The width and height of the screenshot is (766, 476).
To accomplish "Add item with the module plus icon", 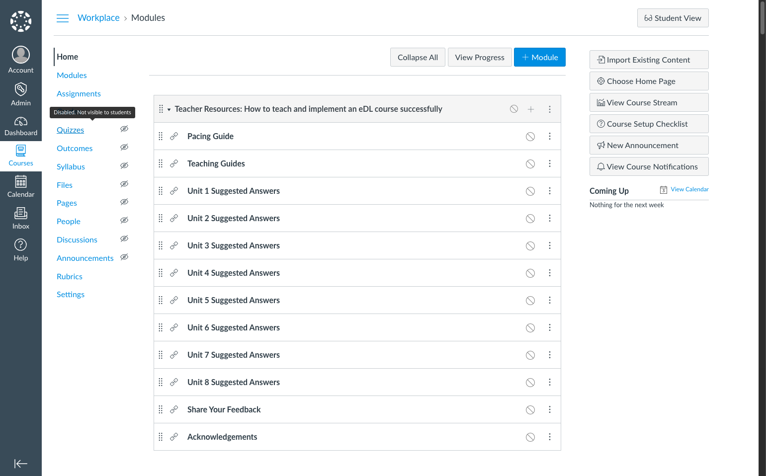I will 531,109.
